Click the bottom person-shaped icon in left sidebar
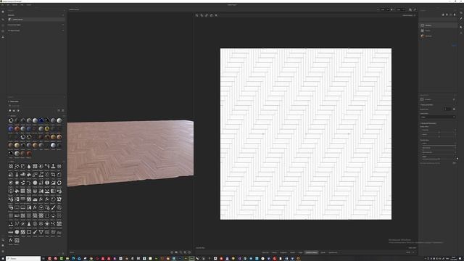 [x=3, y=37]
